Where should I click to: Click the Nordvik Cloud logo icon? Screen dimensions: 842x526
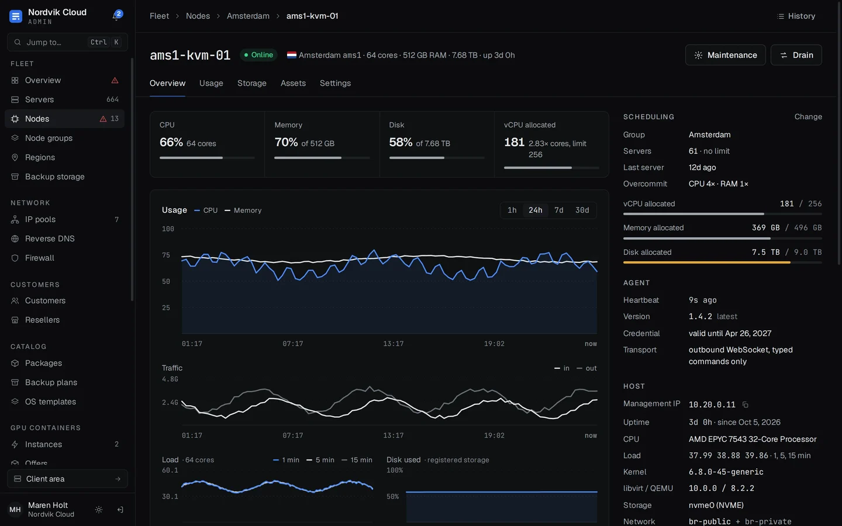pos(16,16)
